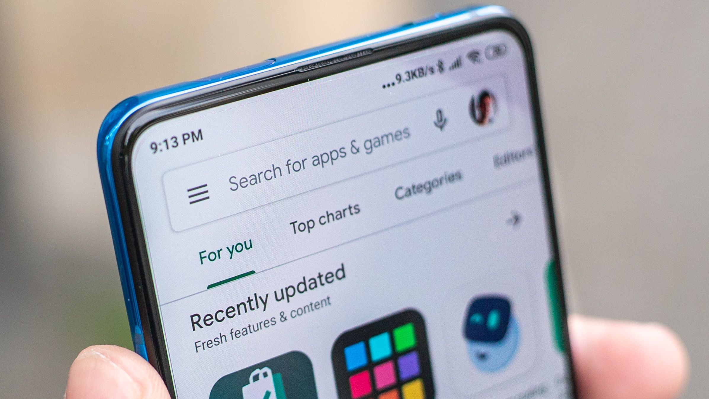View the 9.3KB/s data speed indicator
This screenshot has height=399, width=709.
417,72
